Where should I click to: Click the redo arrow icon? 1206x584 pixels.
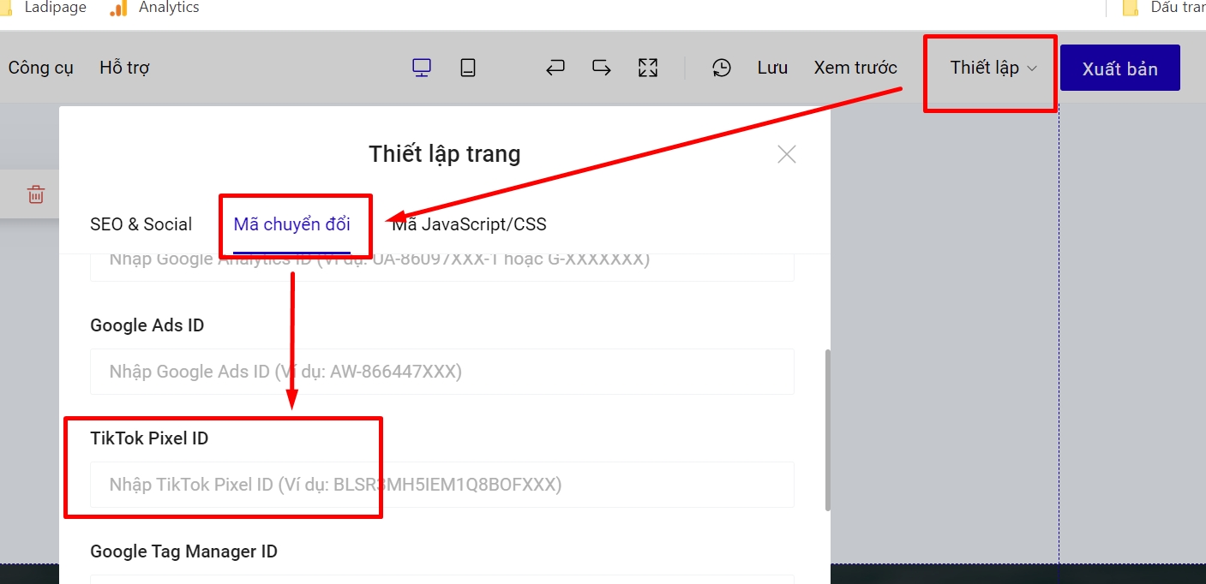(x=602, y=68)
